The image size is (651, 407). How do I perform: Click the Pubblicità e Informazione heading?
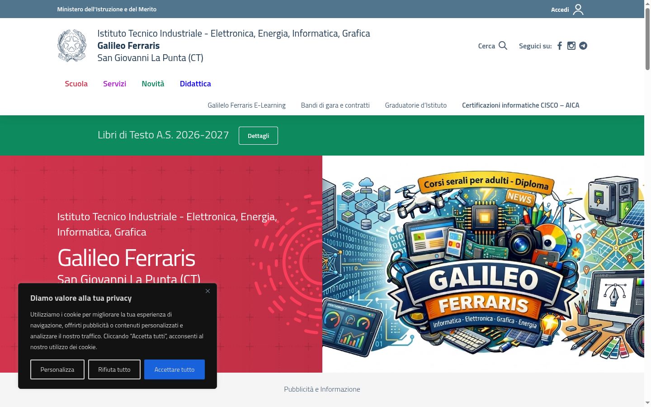pyautogui.click(x=322, y=389)
